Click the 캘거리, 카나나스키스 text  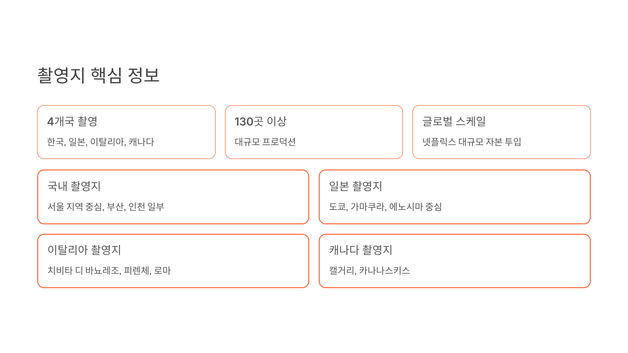369,270
